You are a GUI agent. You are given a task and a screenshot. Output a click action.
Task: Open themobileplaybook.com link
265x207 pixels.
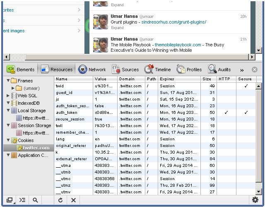click(x=178, y=45)
